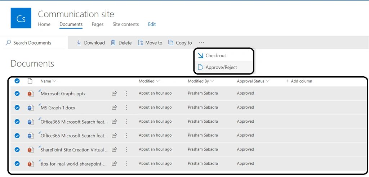Click the Copy to toolbar label
Screen dimensions: 369x177
pos(184,43)
